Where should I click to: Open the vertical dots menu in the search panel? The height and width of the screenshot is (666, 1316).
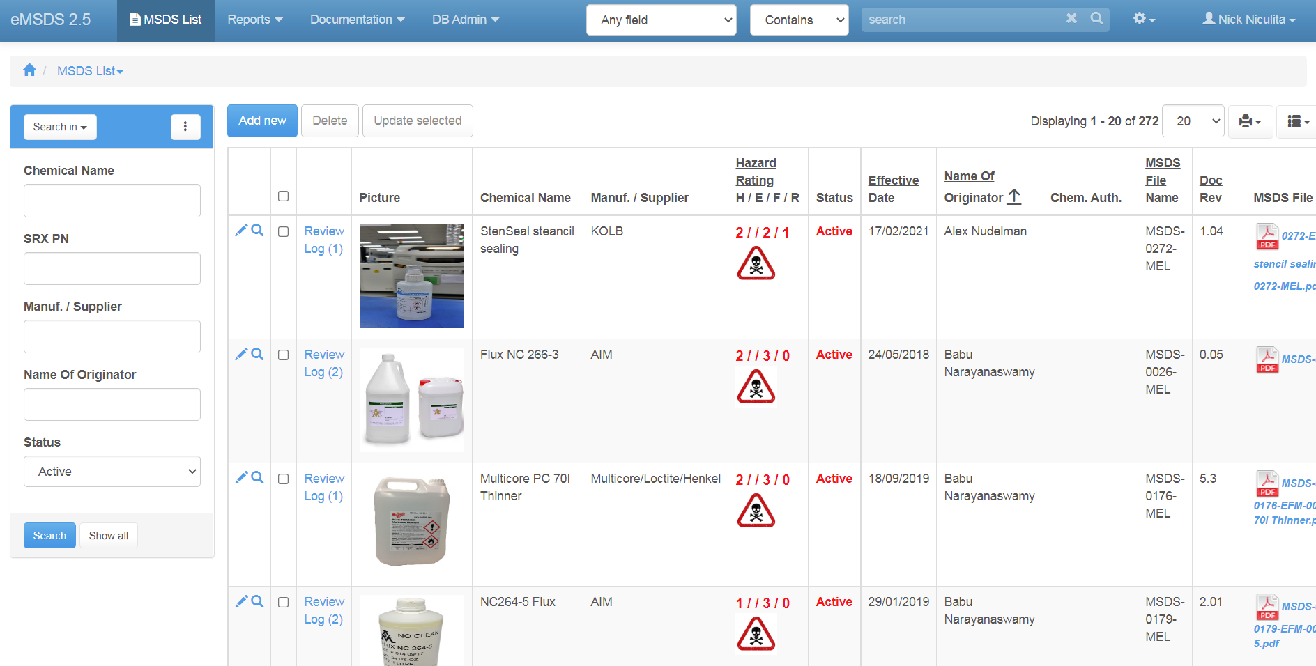tap(185, 127)
